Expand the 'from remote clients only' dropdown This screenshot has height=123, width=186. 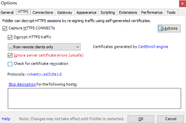pyautogui.click(x=44, y=47)
